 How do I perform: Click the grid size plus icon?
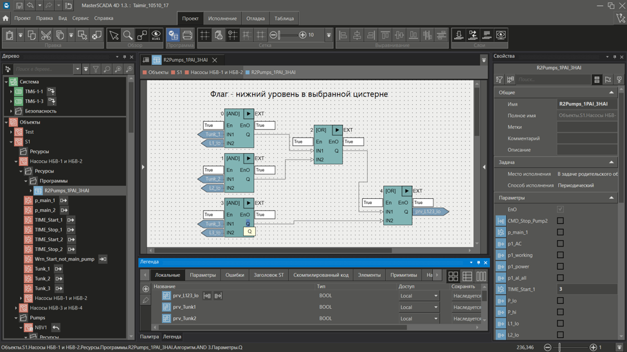[303, 35]
